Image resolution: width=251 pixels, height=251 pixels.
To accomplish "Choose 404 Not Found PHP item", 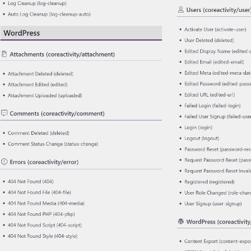I will coord(41,214).
